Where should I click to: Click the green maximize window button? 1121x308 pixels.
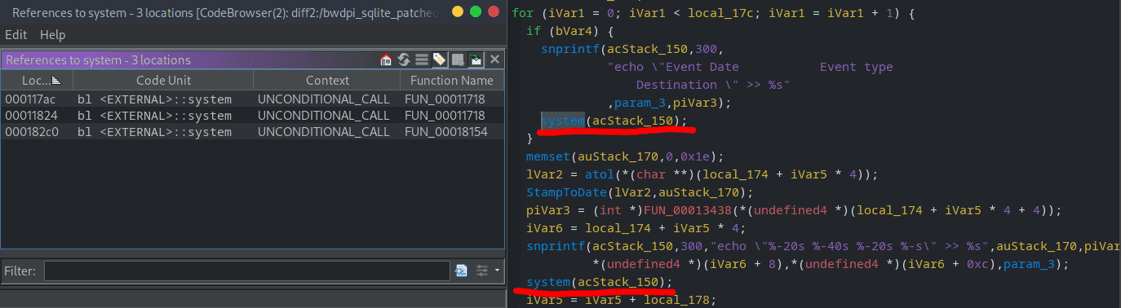[x=476, y=11]
